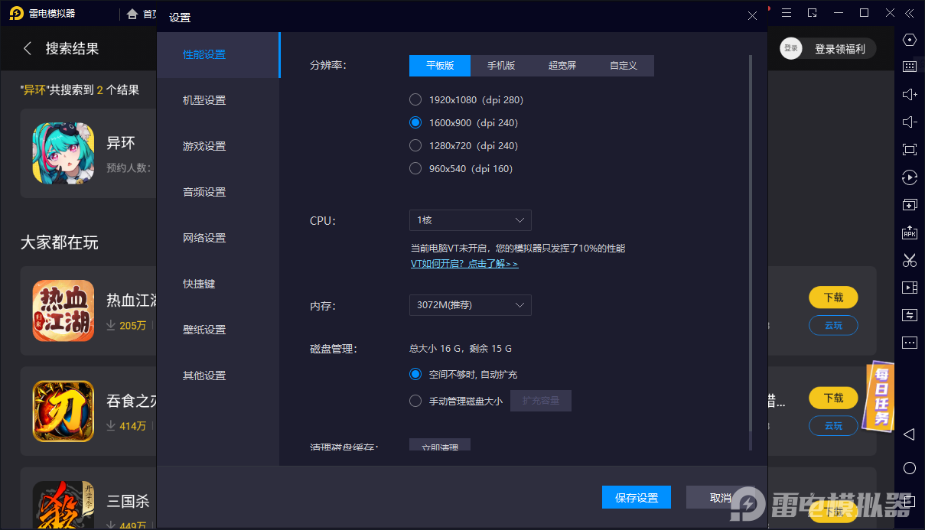The image size is (925, 530).
Task: Open the fullscreen toggle icon in sidebar
Action: pos(909,149)
